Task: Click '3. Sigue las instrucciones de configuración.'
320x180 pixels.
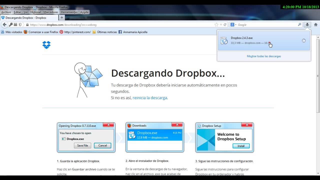Action: (x=224, y=161)
